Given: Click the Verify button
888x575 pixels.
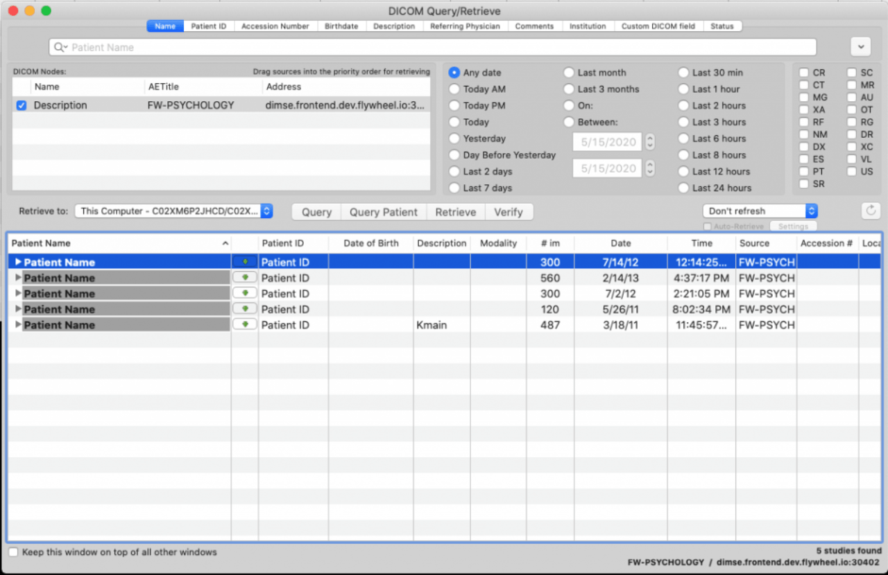Looking at the screenshot, I should coord(509,211).
